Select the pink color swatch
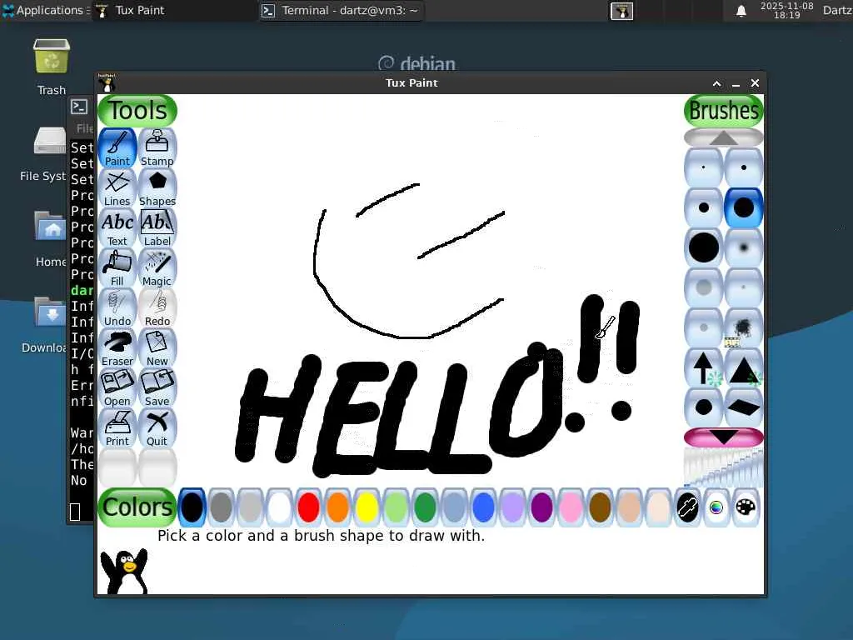Screen dimensions: 853x640 tap(571, 507)
